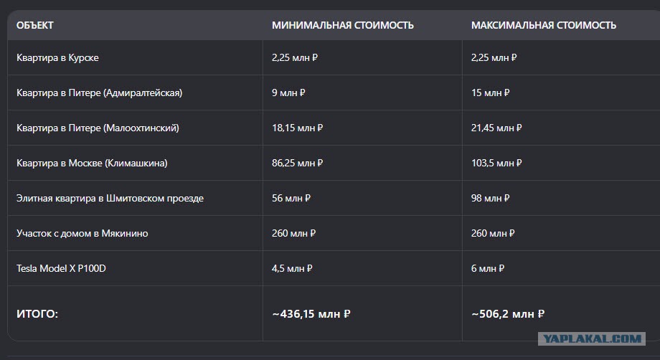Click the Tesla Model X P100D cell

61,268
